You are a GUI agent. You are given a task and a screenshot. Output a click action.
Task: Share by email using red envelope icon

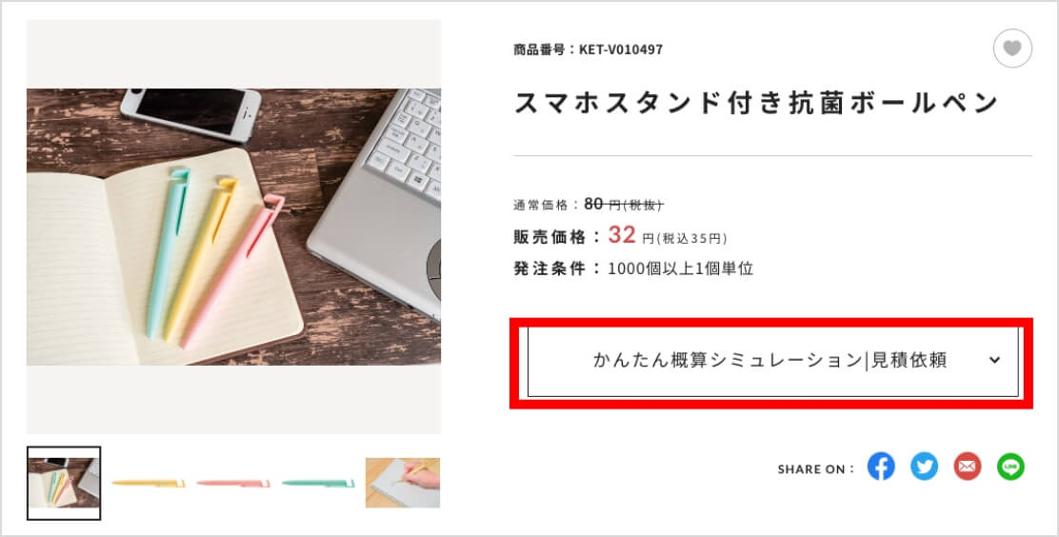(x=968, y=467)
